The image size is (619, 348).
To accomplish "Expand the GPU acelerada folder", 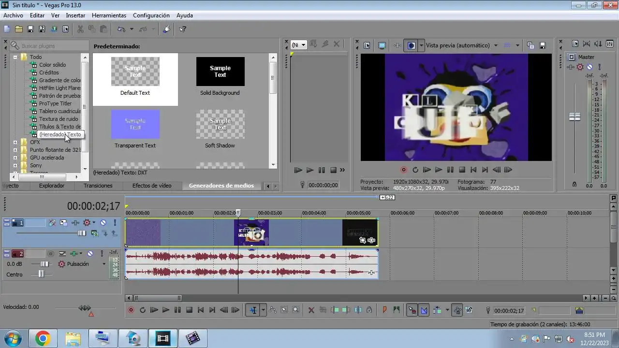I will (15, 158).
